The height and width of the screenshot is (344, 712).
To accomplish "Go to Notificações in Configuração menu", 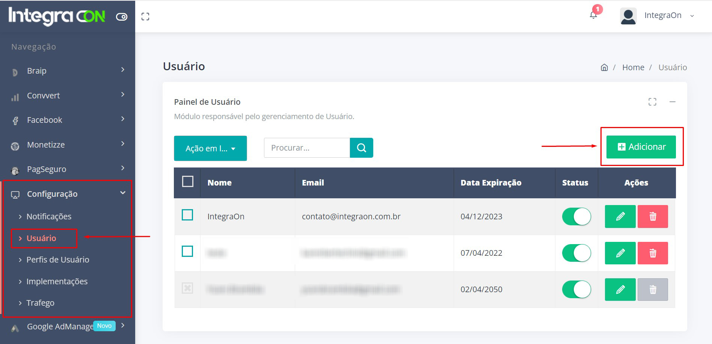I will [x=49, y=216].
